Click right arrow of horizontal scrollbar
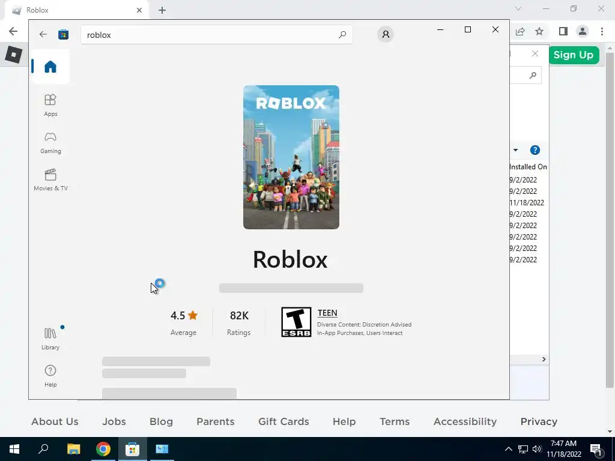Screen dimensions: 615x461 [544, 360]
